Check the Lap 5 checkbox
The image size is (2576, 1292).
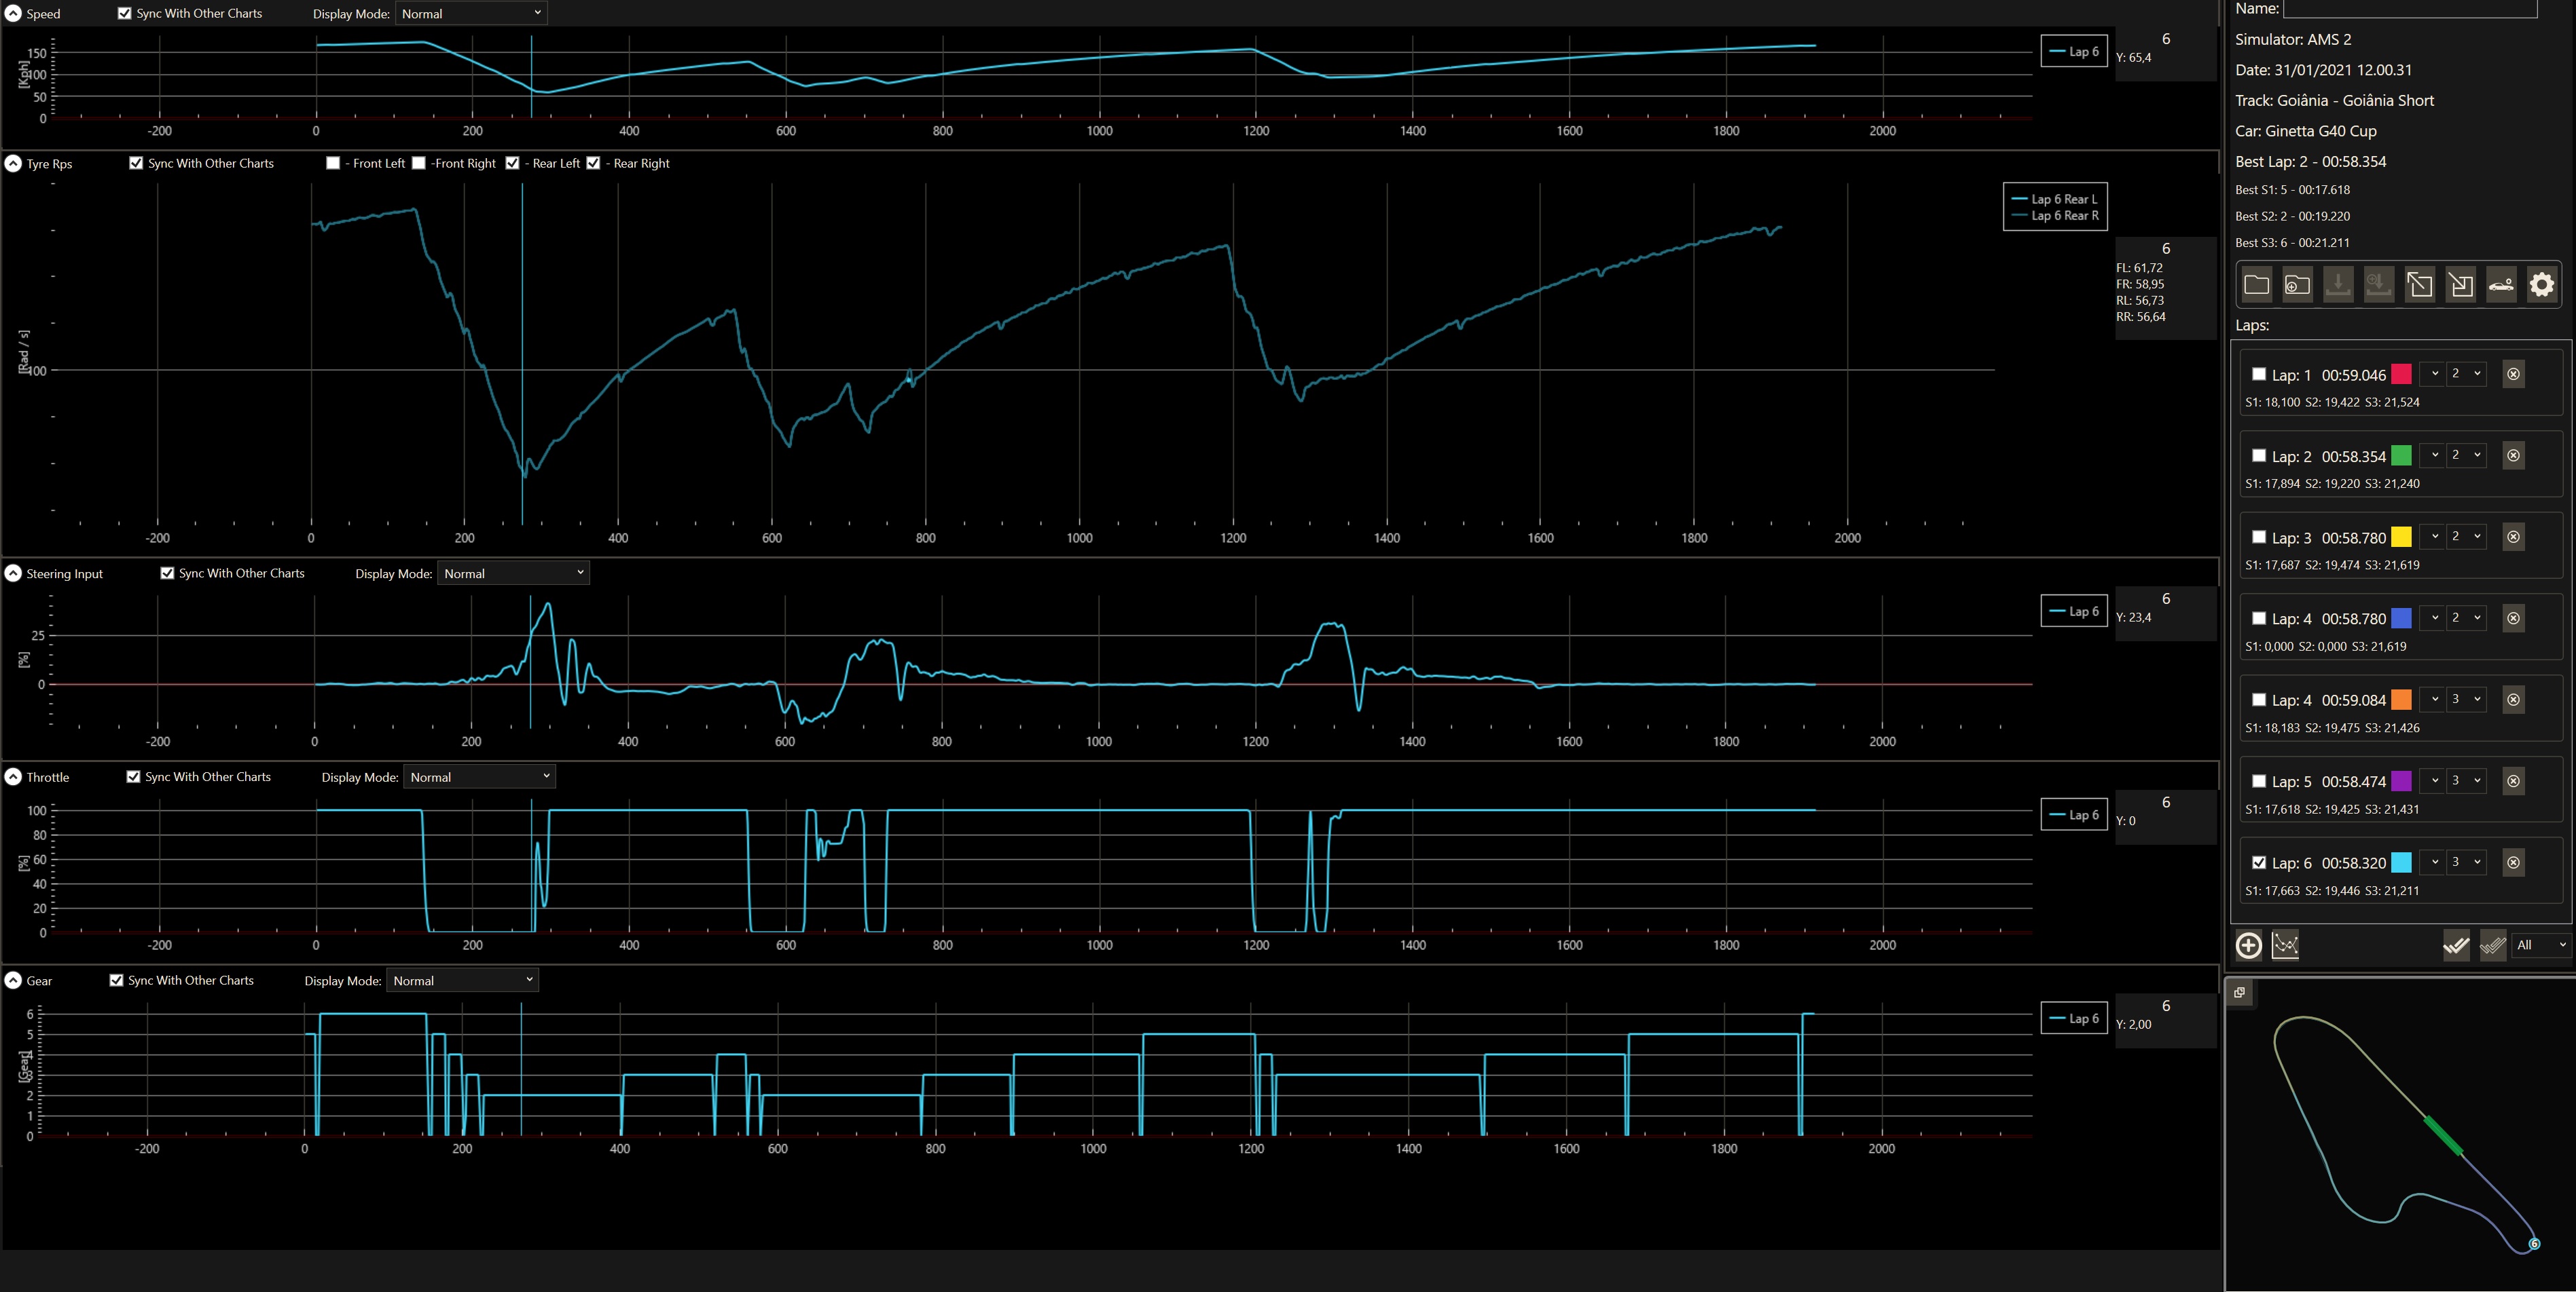pos(2259,780)
